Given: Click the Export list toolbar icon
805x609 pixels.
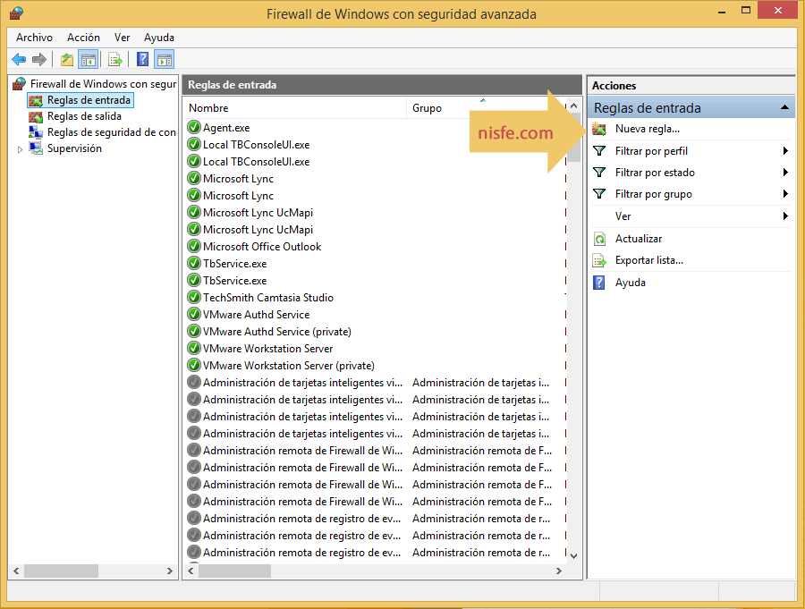Looking at the screenshot, I should tap(115, 60).
